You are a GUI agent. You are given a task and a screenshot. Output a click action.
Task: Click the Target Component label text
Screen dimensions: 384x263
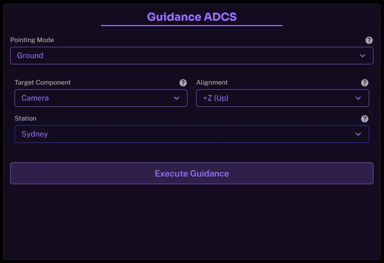point(43,82)
